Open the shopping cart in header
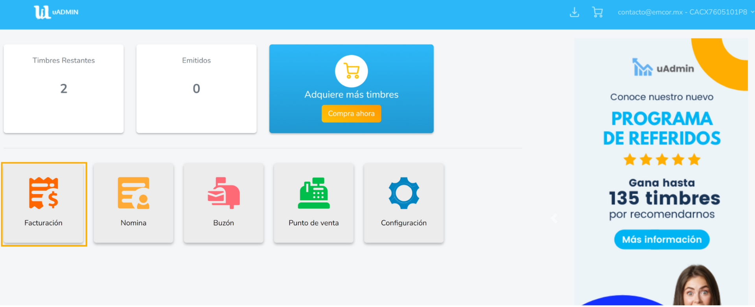 (x=597, y=12)
